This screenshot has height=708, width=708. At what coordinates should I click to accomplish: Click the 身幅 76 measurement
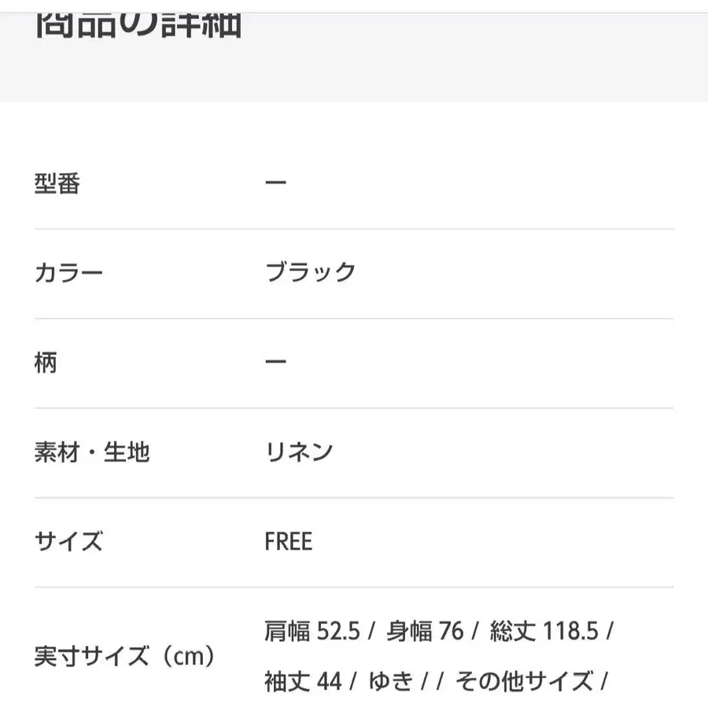pyautogui.click(x=425, y=631)
